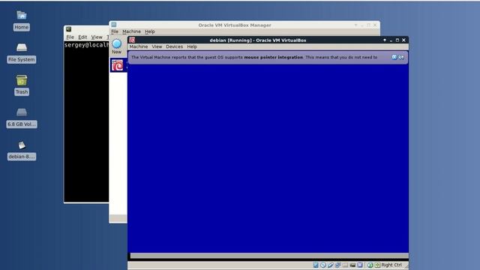Close the debian VM window
This screenshot has height=270, width=480.
click(x=403, y=40)
